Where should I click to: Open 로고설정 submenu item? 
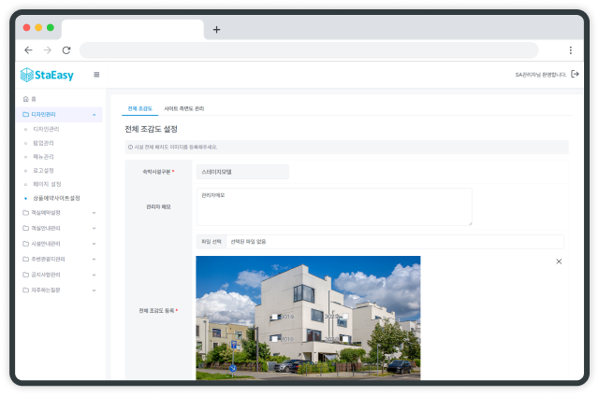pos(43,170)
